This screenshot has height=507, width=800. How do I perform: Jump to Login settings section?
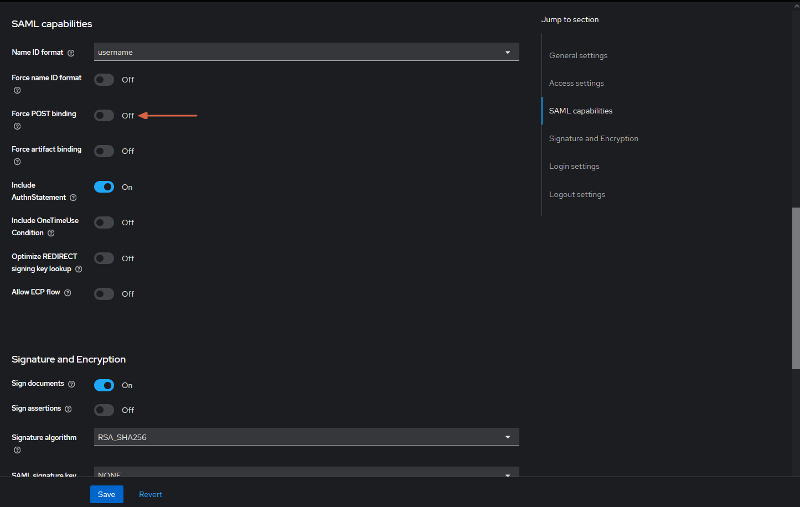pos(574,166)
